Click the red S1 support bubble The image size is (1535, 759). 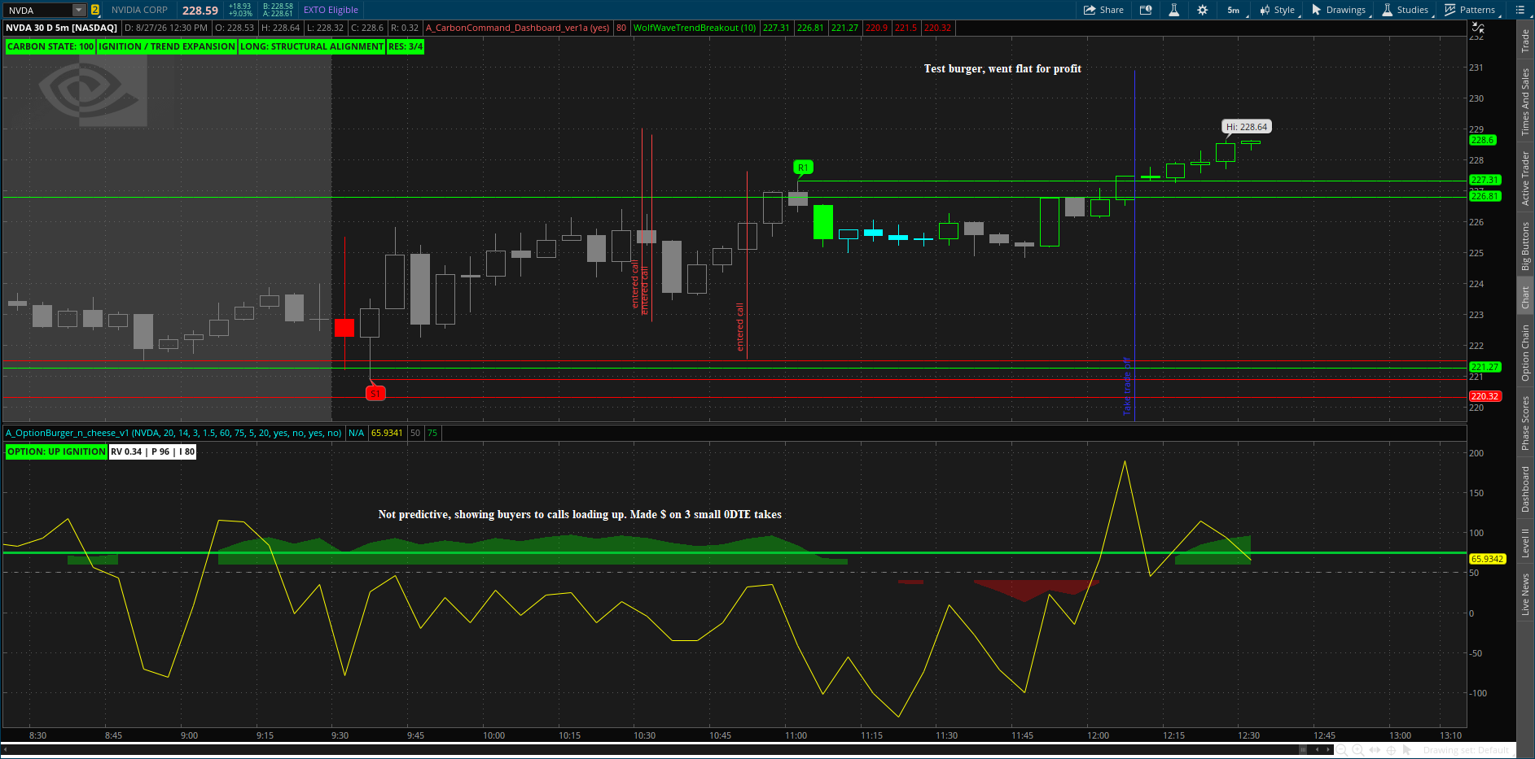coord(375,394)
